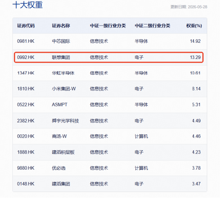This screenshot has width=220, height=198.
Task: Select the 优必选 name cell
Action: pos(59,168)
